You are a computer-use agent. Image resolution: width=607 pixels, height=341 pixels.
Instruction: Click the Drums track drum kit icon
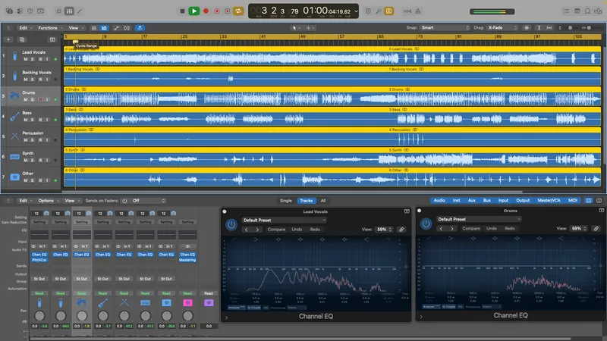tap(14, 96)
